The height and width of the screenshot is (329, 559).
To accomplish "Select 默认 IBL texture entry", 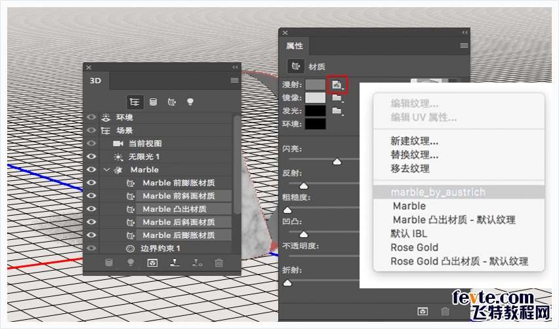I will [409, 234].
